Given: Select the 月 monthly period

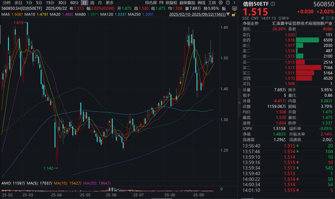Looking at the screenshot, I should (x=100, y=2).
